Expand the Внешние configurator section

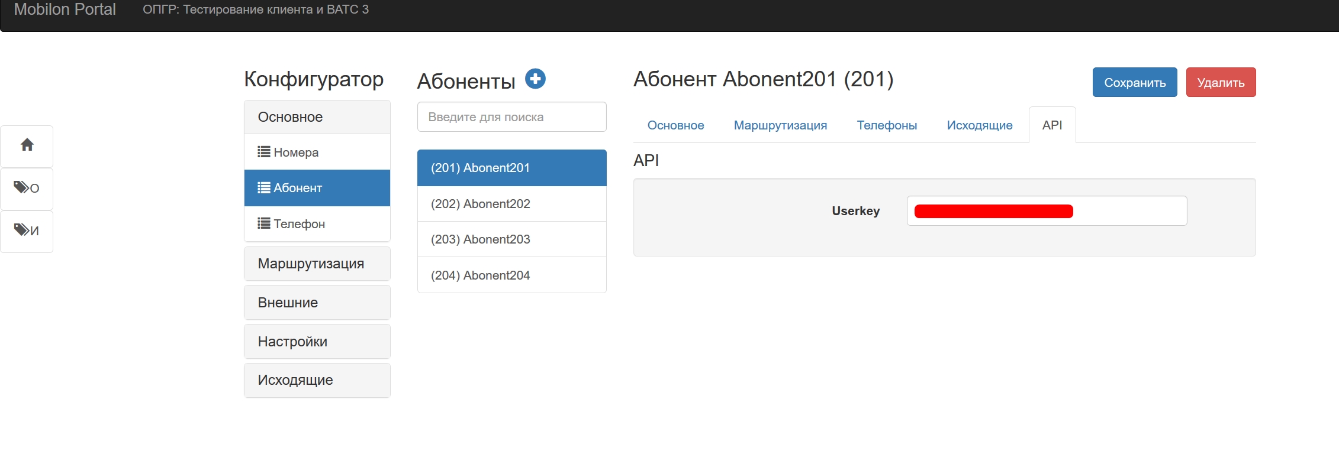[317, 303]
